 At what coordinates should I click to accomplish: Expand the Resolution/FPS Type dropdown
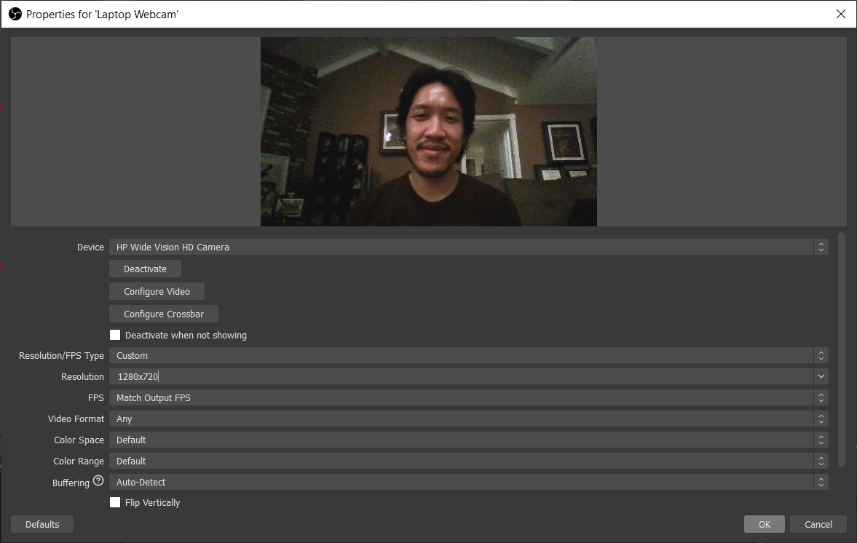click(x=467, y=356)
